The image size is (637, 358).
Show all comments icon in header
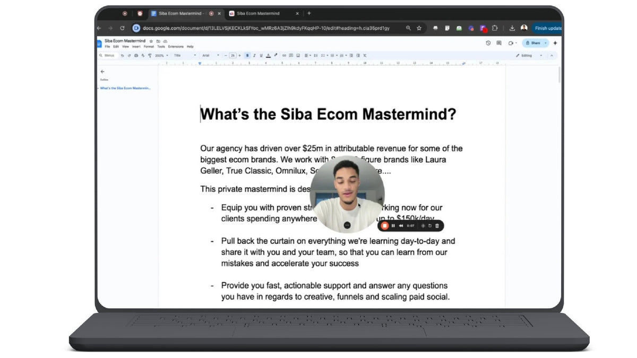pos(499,43)
